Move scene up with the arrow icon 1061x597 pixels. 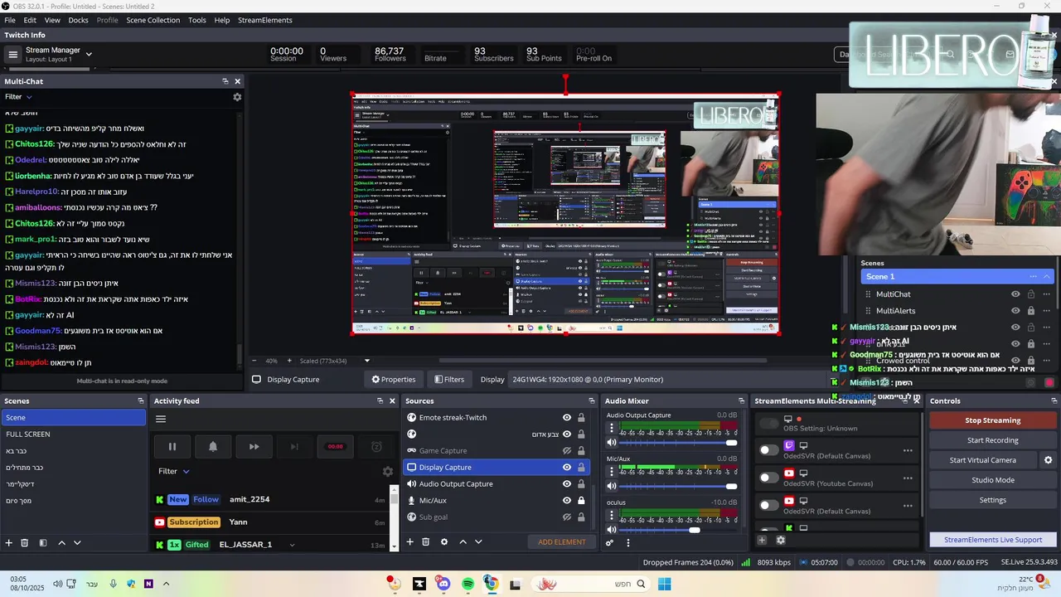(61, 542)
